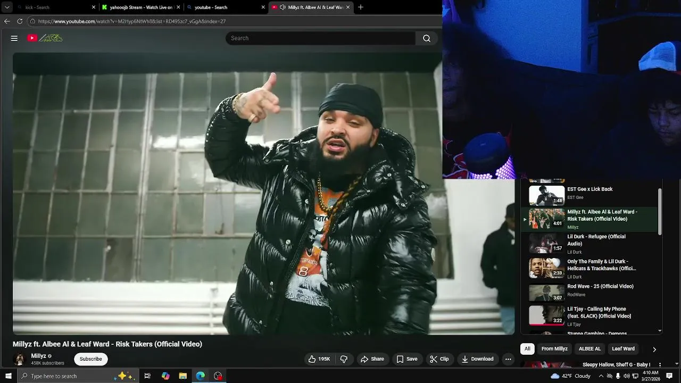Dislike the video with thumbs down
Screen dimensions: 681x383
pyautogui.click(x=344, y=359)
